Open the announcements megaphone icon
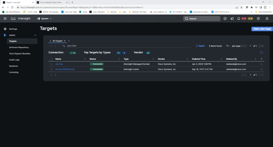 (x=232, y=19)
